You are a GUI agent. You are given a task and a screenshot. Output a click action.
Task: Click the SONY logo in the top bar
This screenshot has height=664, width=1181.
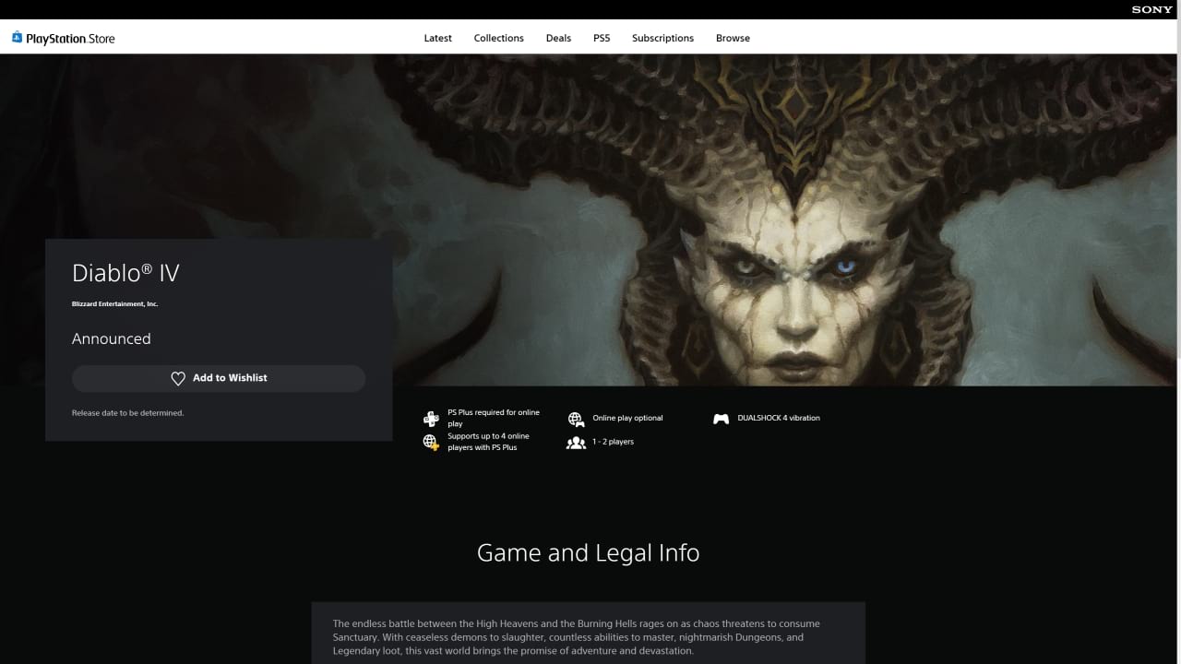coord(1152,9)
